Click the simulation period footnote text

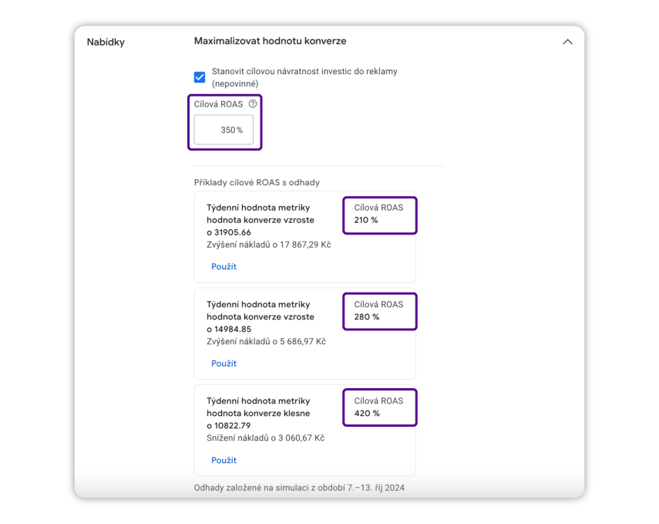299,488
